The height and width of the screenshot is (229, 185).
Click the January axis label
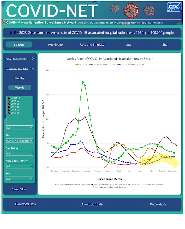pyautogui.click(x=87, y=171)
